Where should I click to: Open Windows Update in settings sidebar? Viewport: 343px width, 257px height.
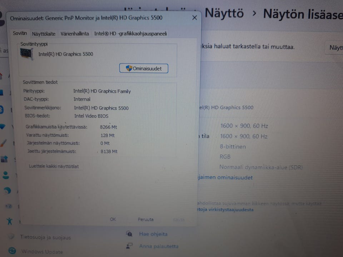click(42, 252)
